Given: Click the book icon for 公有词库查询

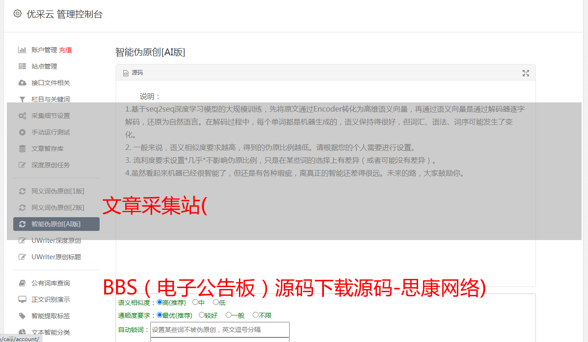Looking at the screenshot, I should tap(22, 283).
